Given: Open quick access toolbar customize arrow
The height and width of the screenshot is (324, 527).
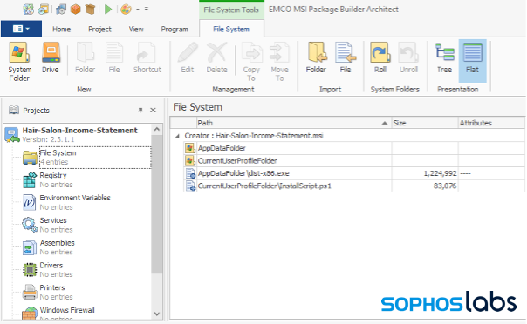Looking at the screenshot, I should point(147,10).
